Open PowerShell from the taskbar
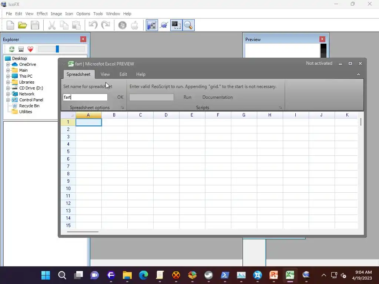The height and width of the screenshot is (284, 379). pyautogui.click(x=225, y=275)
